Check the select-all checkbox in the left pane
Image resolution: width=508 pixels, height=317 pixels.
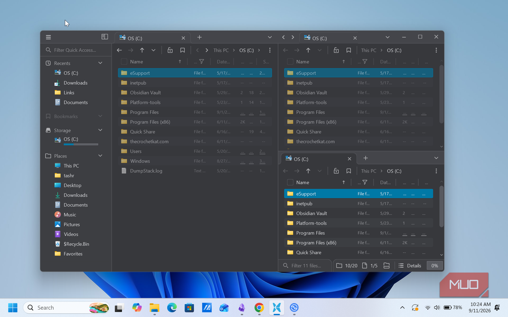(x=124, y=61)
